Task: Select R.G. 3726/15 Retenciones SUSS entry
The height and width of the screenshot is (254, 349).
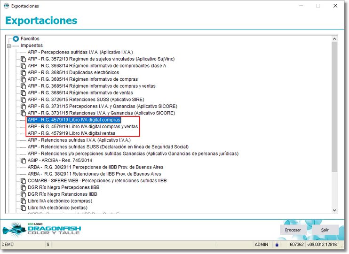Action: (x=86, y=100)
